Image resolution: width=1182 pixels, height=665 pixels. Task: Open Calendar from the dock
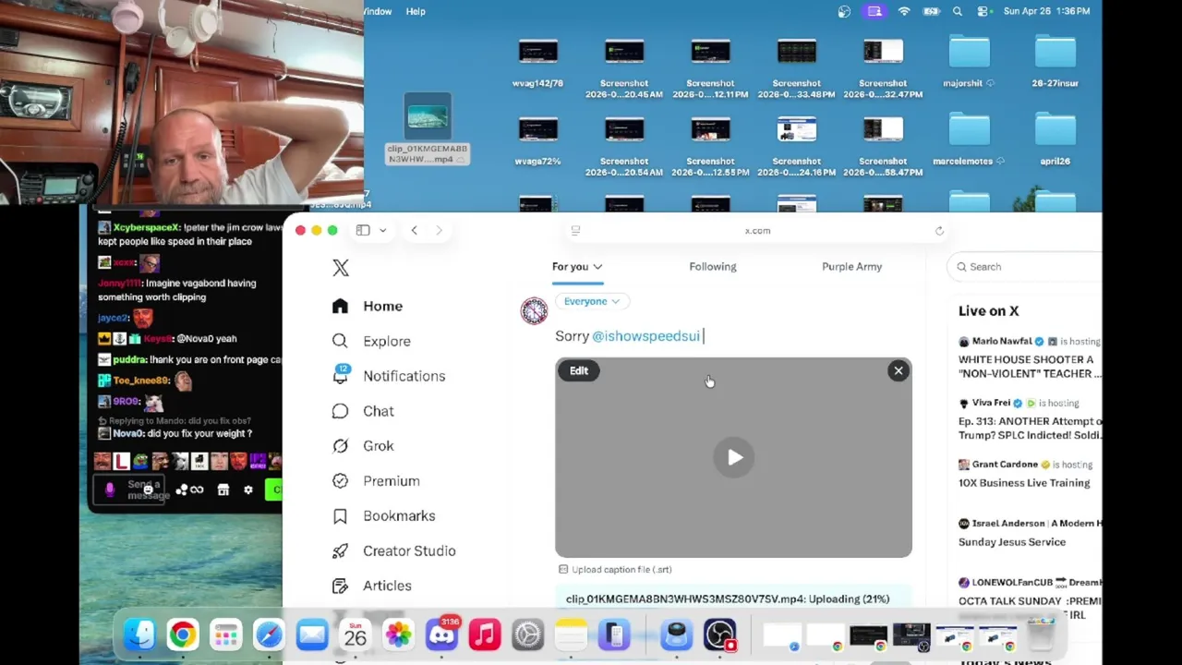click(356, 635)
